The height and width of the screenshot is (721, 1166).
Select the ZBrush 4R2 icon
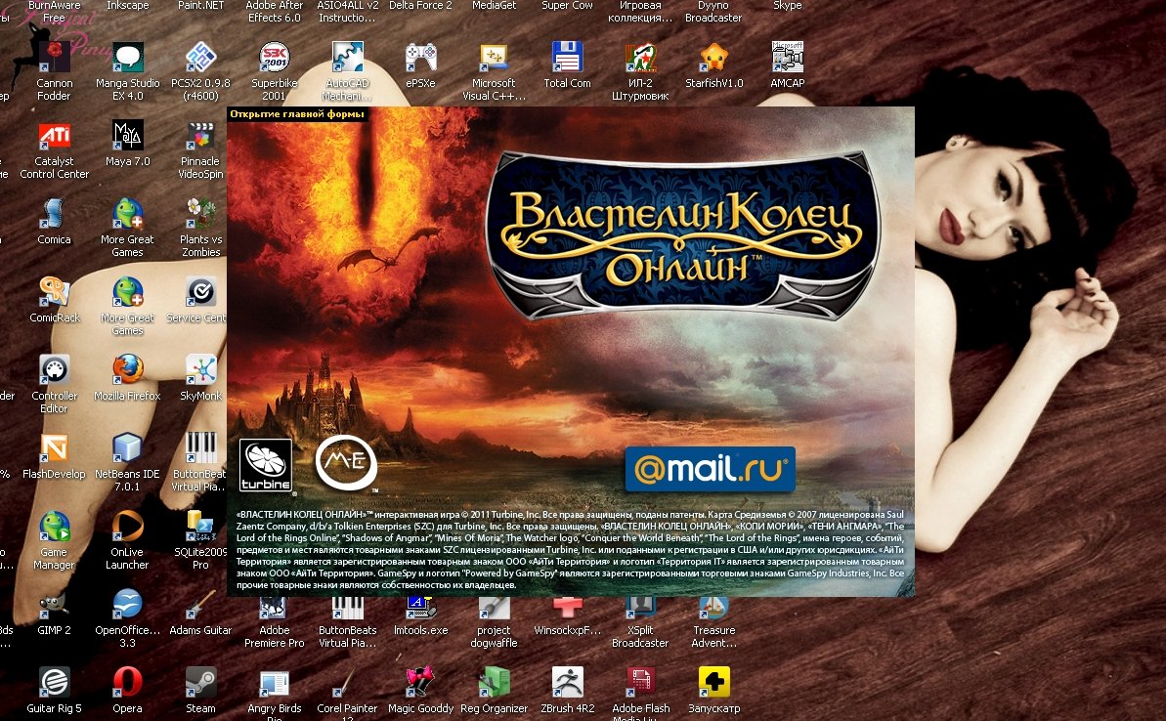567,682
